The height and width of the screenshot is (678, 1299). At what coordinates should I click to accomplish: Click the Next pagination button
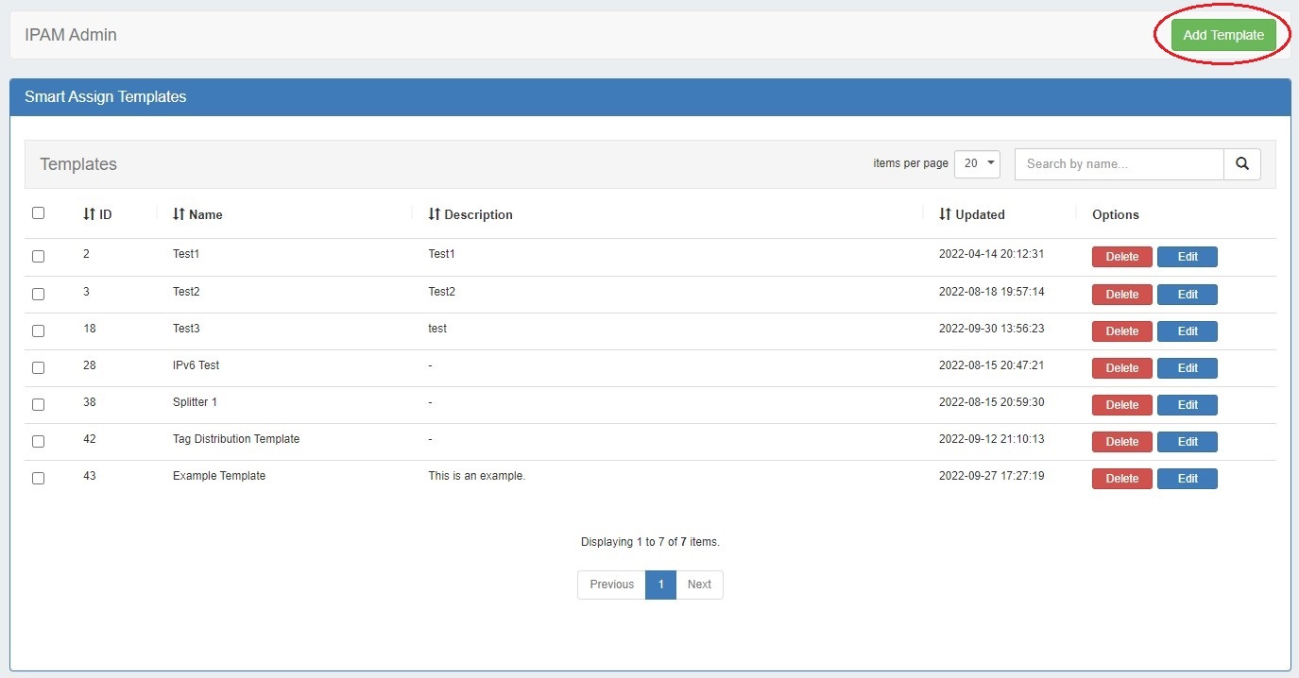point(699,585)
